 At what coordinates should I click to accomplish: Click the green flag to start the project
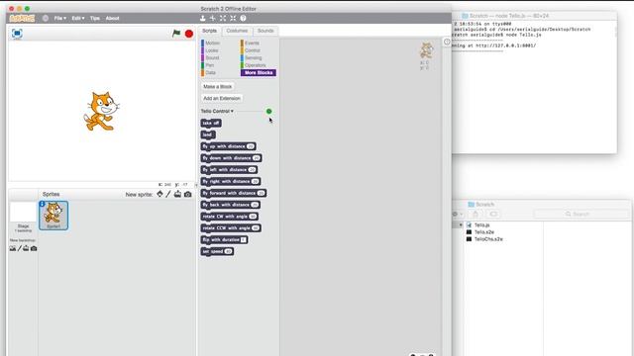click(176, 33)
